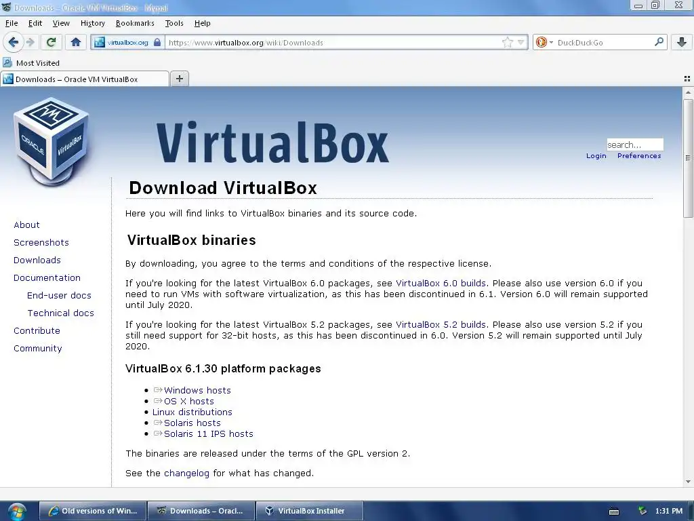Click the keyboard icon in system tray
Image resolution: width=694 pixels, height=521 pixels.
tap(614, 512)
